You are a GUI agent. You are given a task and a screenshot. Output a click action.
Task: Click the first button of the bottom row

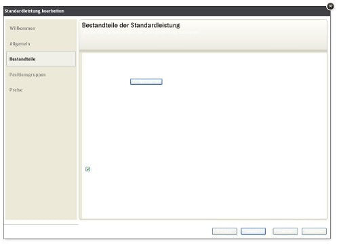point(224,231)
